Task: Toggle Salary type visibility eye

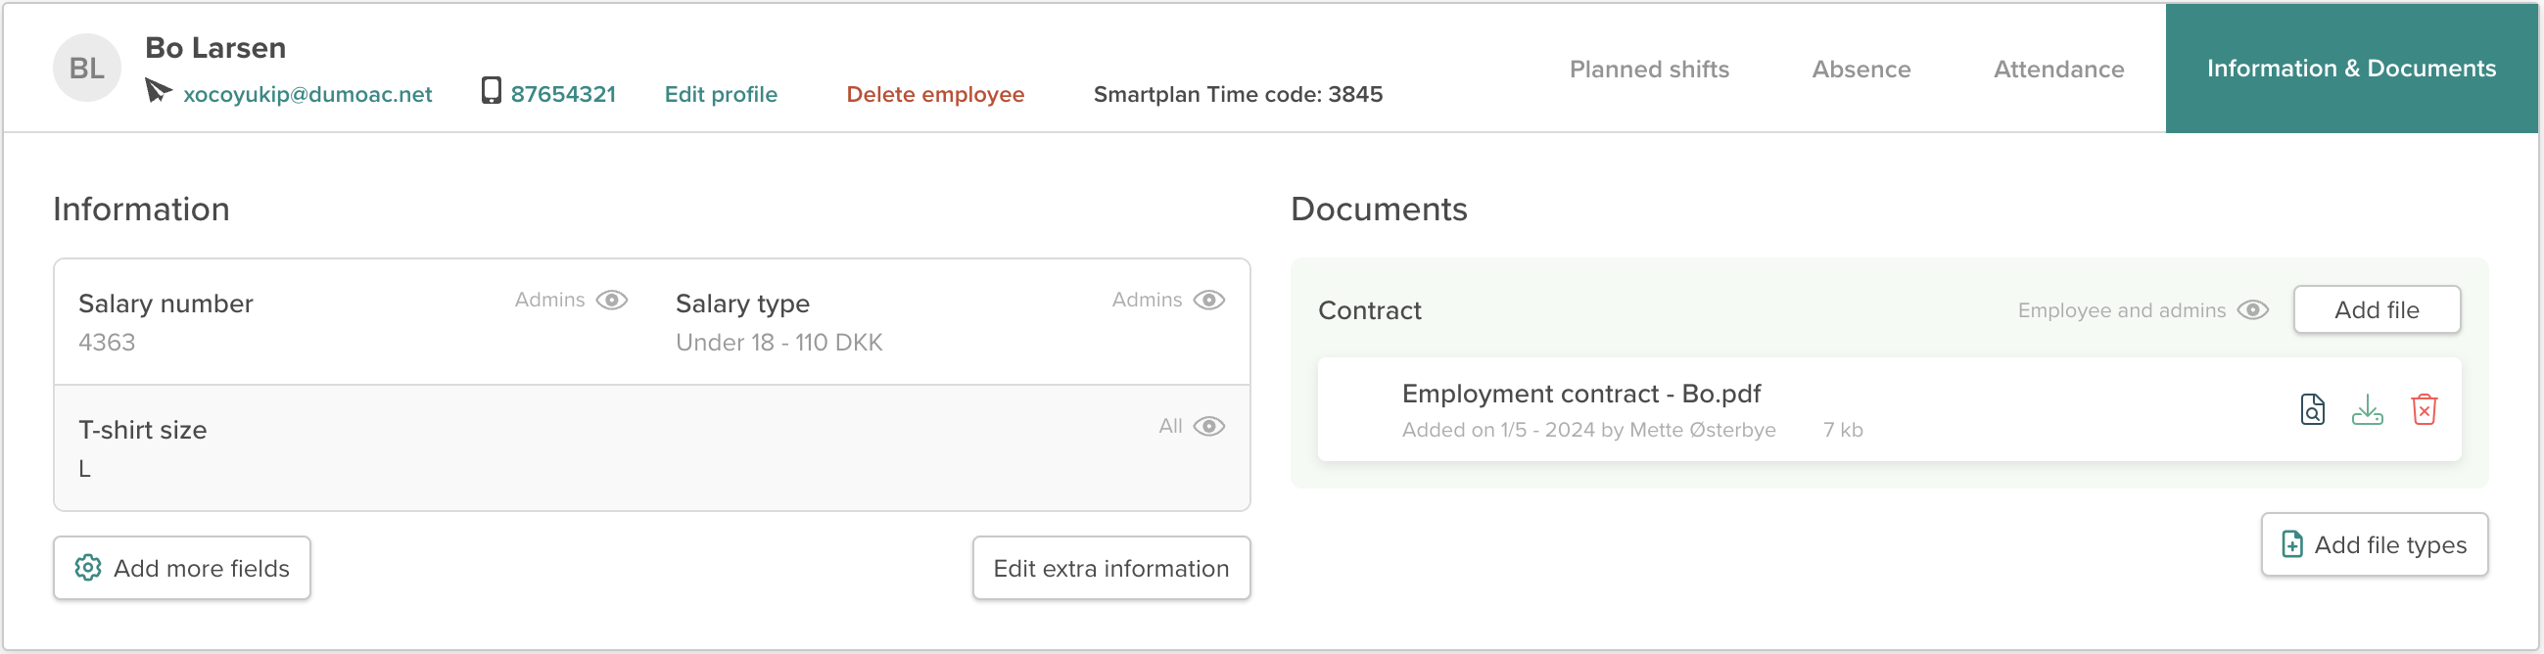Action: (1208, 300)
